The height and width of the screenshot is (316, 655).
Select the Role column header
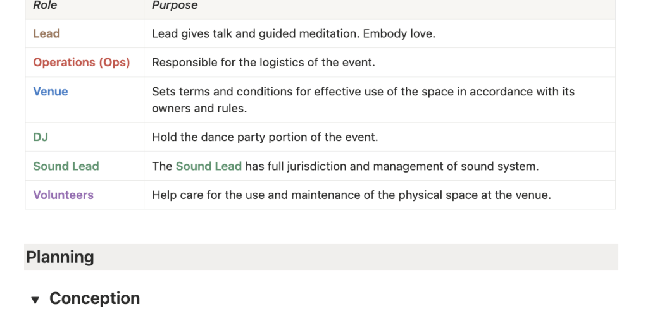click(x=45, y=6)
